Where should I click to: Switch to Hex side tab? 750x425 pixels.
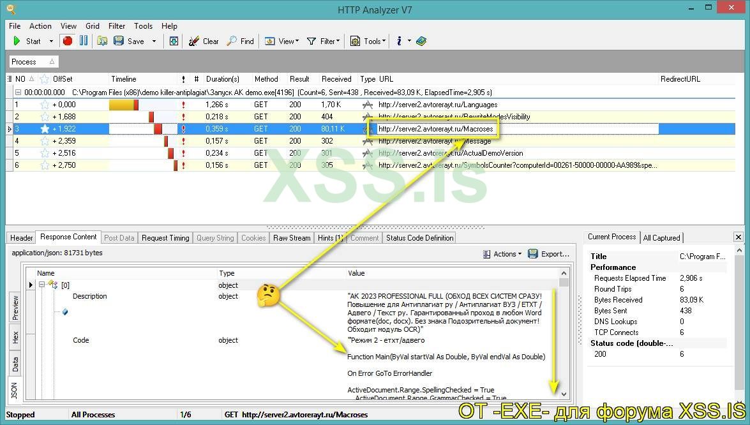tap(15, 338)
